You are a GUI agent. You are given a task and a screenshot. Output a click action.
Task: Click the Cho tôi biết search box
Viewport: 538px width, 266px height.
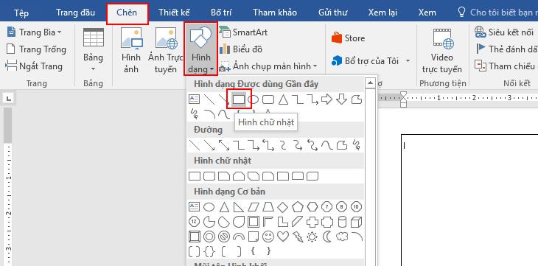point(497,13)
